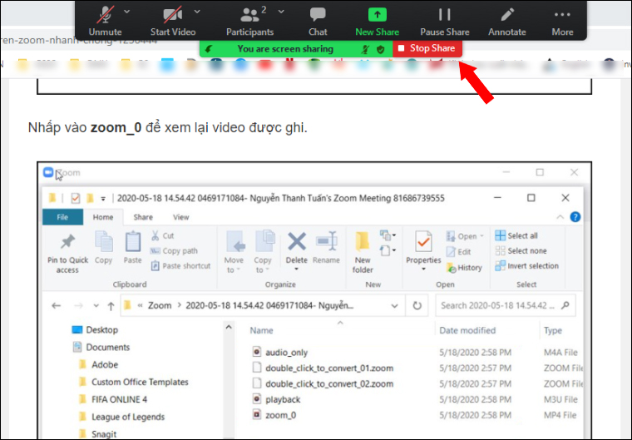Open the Participants panel
This screenshot has width=632, height=440.
tap(250, 15)
